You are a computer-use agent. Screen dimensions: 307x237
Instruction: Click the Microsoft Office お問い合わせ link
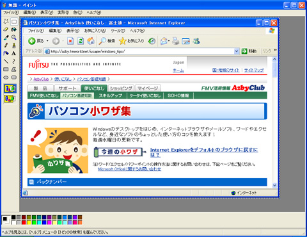click(x=129, y=169)
